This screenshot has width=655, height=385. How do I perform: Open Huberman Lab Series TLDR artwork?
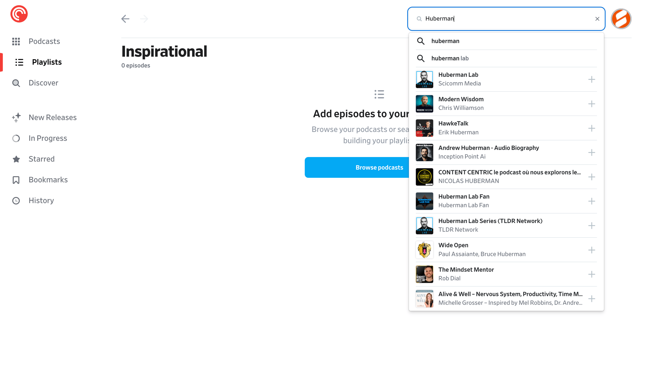424,225
